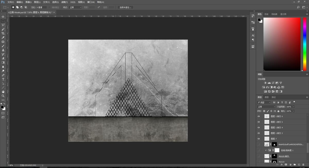Delete layer using the trash icon

click(303, 165)
